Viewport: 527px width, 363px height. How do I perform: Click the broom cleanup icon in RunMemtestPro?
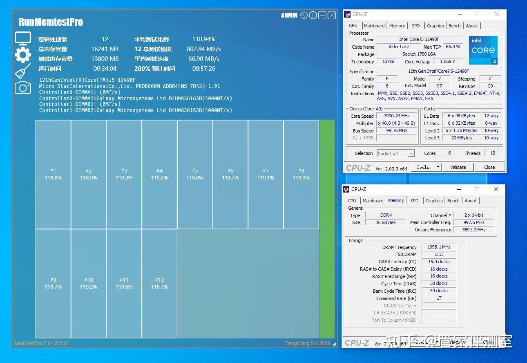[23, 71]
